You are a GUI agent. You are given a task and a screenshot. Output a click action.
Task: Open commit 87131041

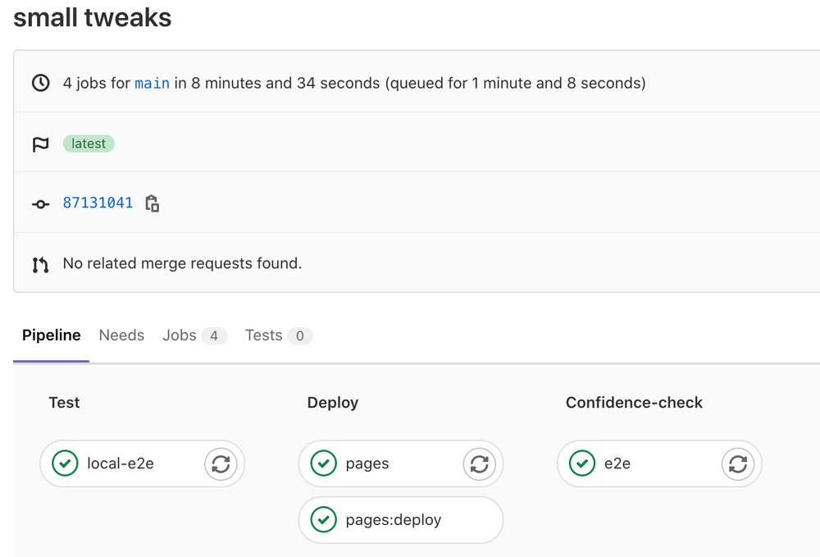[98, 203]
